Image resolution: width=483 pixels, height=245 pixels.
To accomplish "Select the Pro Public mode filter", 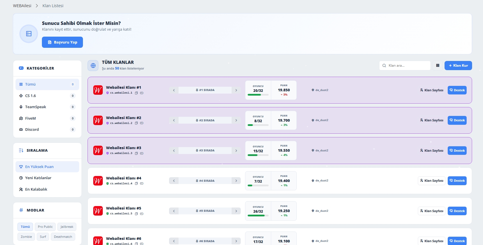I will 45,227.
